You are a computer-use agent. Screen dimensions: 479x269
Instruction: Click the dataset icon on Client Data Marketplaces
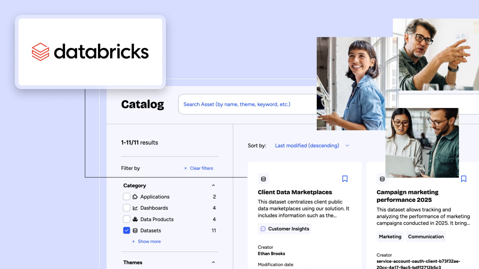[x=263, y=179]
